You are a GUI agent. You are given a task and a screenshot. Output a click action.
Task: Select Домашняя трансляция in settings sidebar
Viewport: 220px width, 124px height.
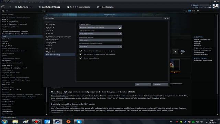click(58, 37)
